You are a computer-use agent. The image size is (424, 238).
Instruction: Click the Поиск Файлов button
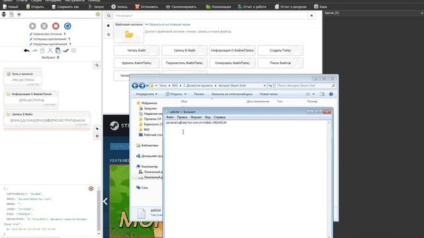point(280,63)
